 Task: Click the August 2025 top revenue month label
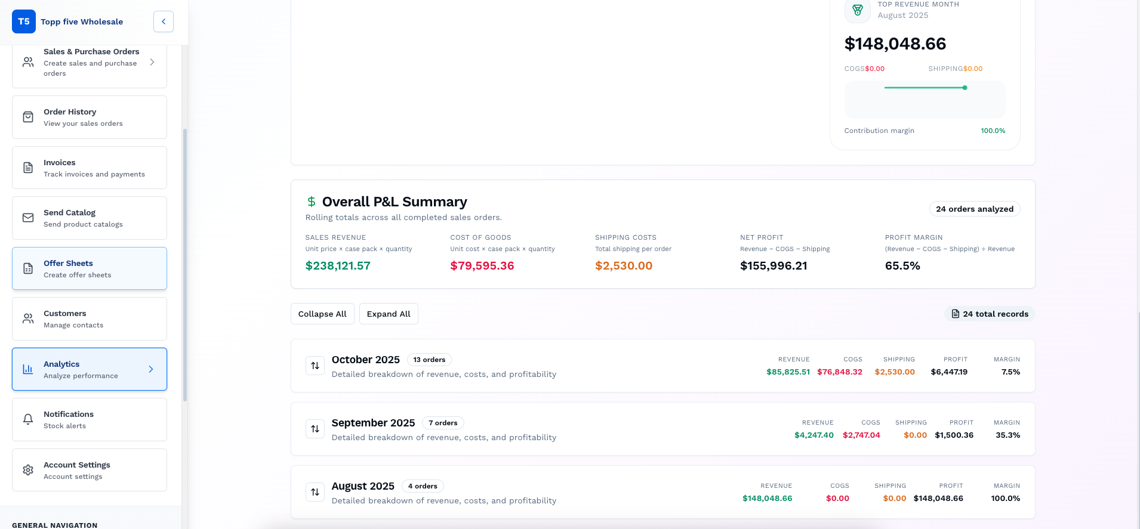click(x=903, y=16)
